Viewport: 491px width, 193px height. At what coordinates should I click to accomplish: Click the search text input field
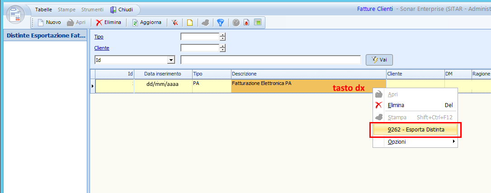[270, 60]
